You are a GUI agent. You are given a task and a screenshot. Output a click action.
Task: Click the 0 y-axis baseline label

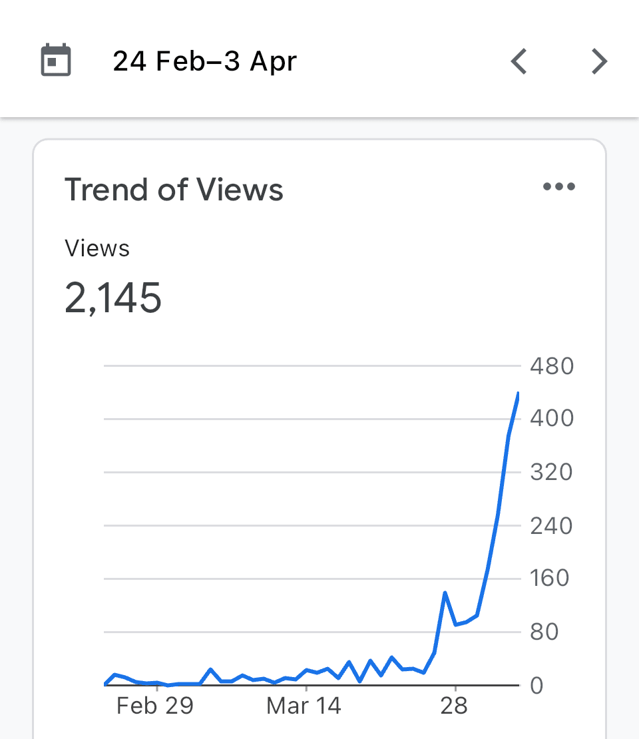tap(536, 685)
